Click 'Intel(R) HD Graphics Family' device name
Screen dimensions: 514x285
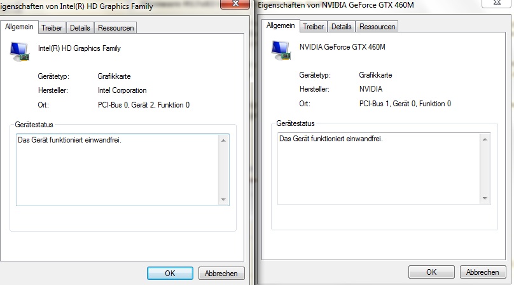80,48
